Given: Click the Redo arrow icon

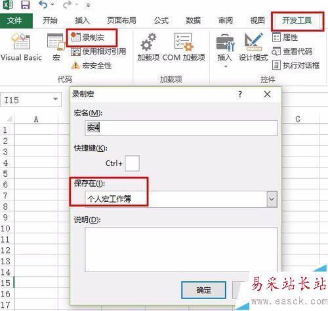Looking at the screenshot, I should pyautogui.click(x=67, y=5).
